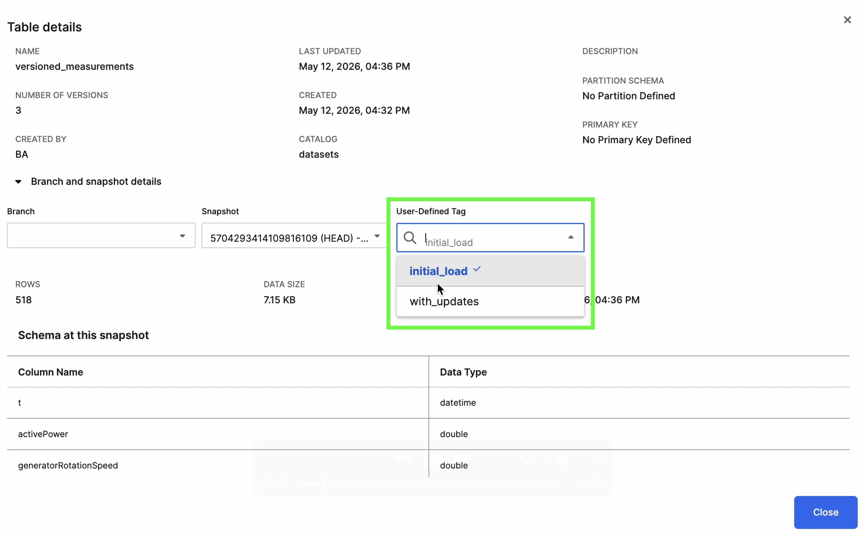Collapse Branch and snapshot details section
This screenshot has width=864, height=536.
18,182
